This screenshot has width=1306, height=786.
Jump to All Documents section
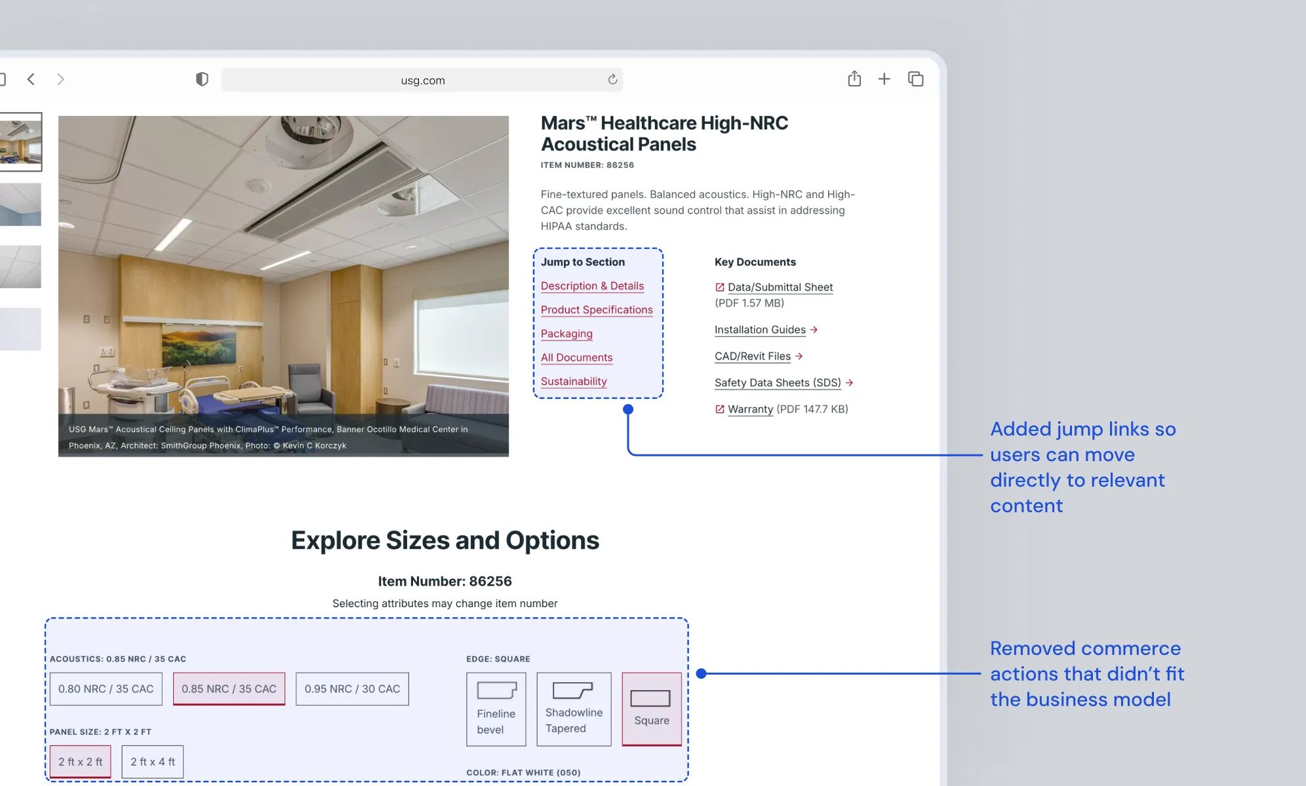576,358
